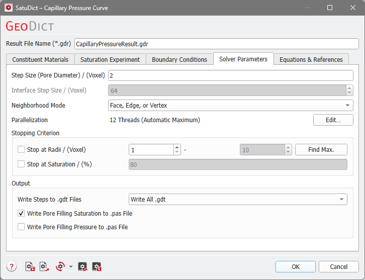365x280 pixels.
Task: Close the SatuDict dialog window
Action: [x=352, y=8]
